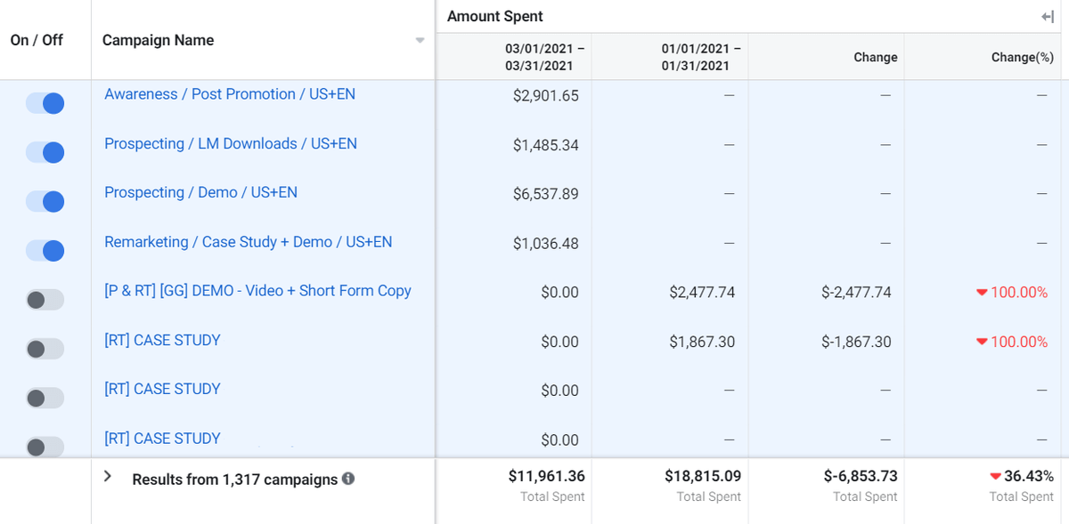Expand Results from 1,317 campaigns chevron

108,476
